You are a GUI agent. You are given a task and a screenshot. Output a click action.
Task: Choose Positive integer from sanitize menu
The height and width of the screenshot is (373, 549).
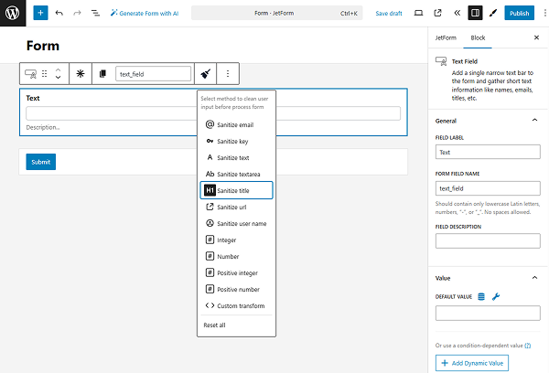[240, 272]
